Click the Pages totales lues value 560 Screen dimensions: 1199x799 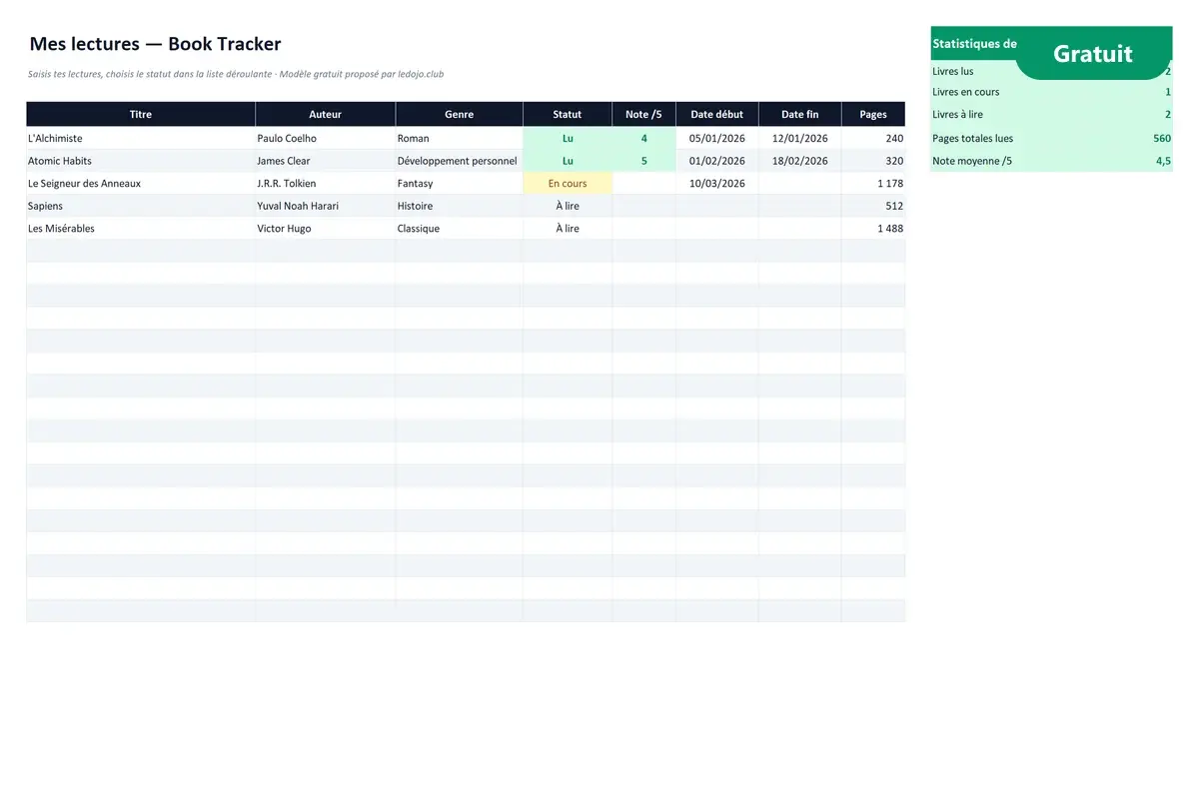click(x=1162, y=138)
